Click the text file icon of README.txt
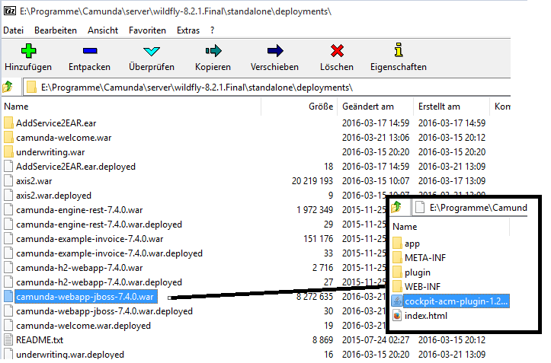Image resolution: width=551 pixels, height=363 pixels. [x=8, y=340]
